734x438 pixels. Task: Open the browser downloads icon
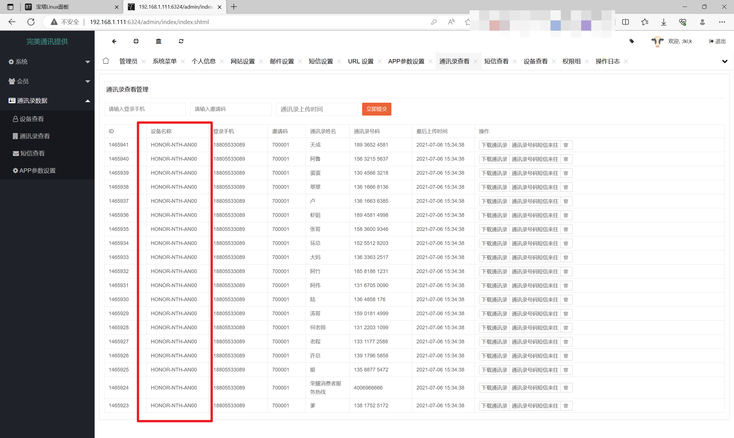[x=664, y=22]
